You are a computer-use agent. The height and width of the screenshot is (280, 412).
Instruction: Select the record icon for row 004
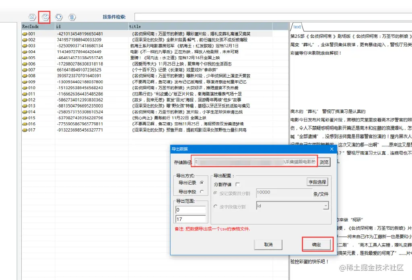coord(25,52)
